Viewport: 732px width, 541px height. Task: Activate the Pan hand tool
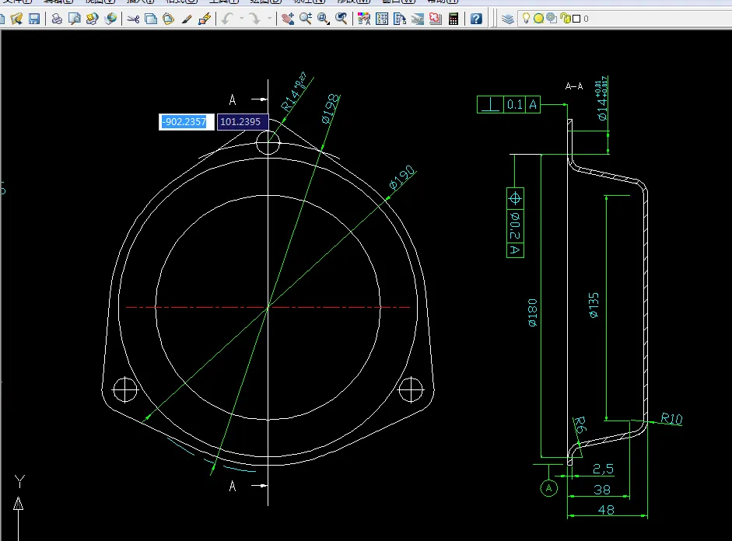click(288, 19)
